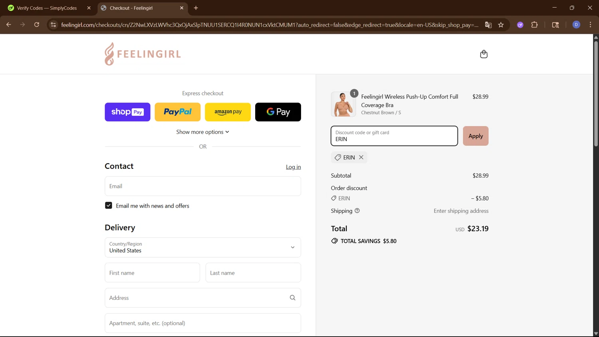The width and height of the screenshot is (599, 337).
Task: Select Google Pay express checkout
Action: coord(278,112)
